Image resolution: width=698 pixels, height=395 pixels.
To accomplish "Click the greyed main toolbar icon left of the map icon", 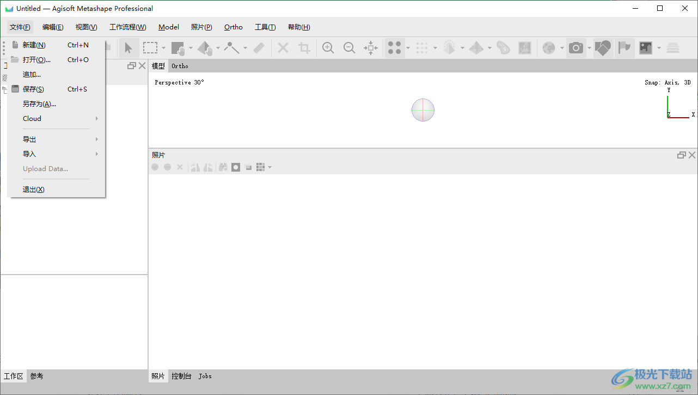I will coord(504,48).
